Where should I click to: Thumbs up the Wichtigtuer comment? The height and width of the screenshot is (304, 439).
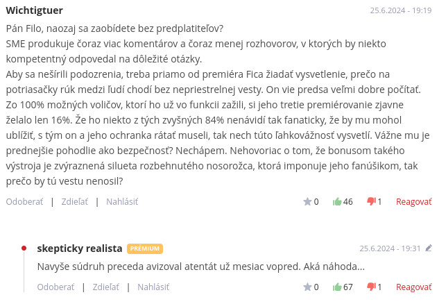coord(338,202)
